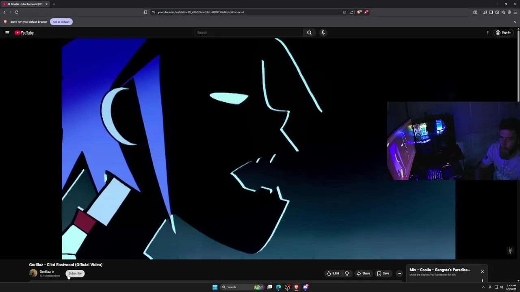
Task: Open Leo AI sparkle icon
Action: pyautogui.click(x=503, y=12)
